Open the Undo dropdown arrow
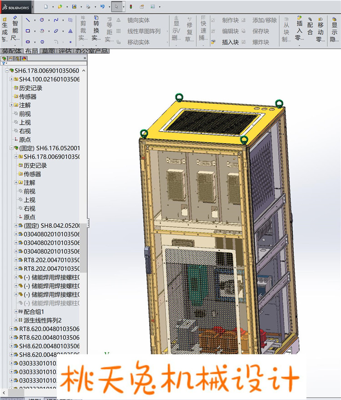This screenshot has height=400, width=341. 109,7
